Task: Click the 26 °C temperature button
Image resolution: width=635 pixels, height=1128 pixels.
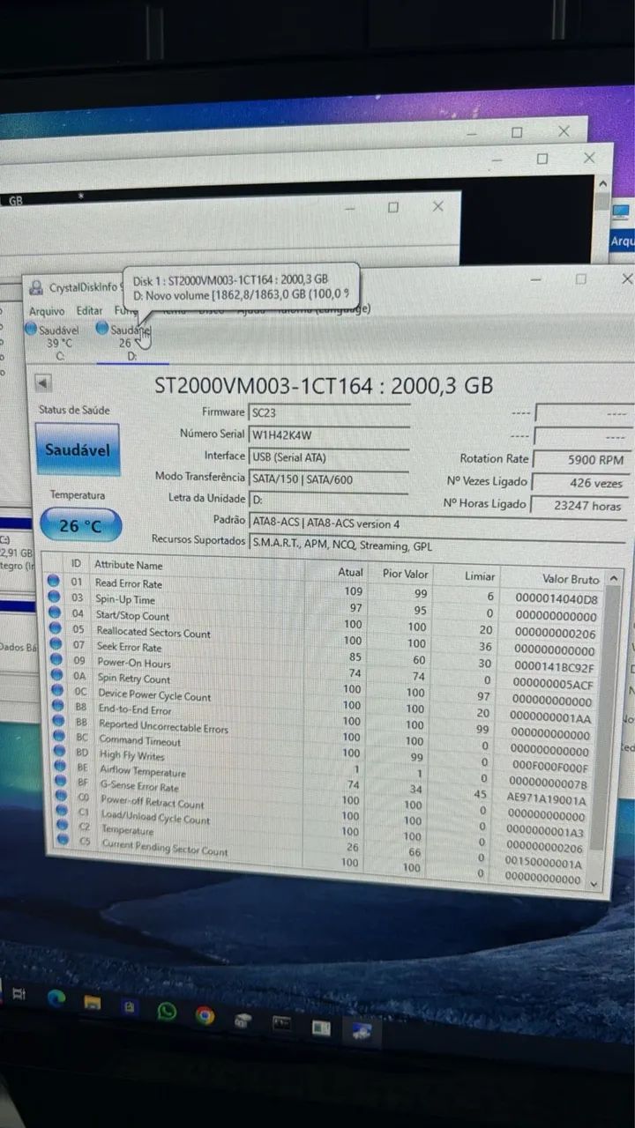Action: [x=80, y=525]
